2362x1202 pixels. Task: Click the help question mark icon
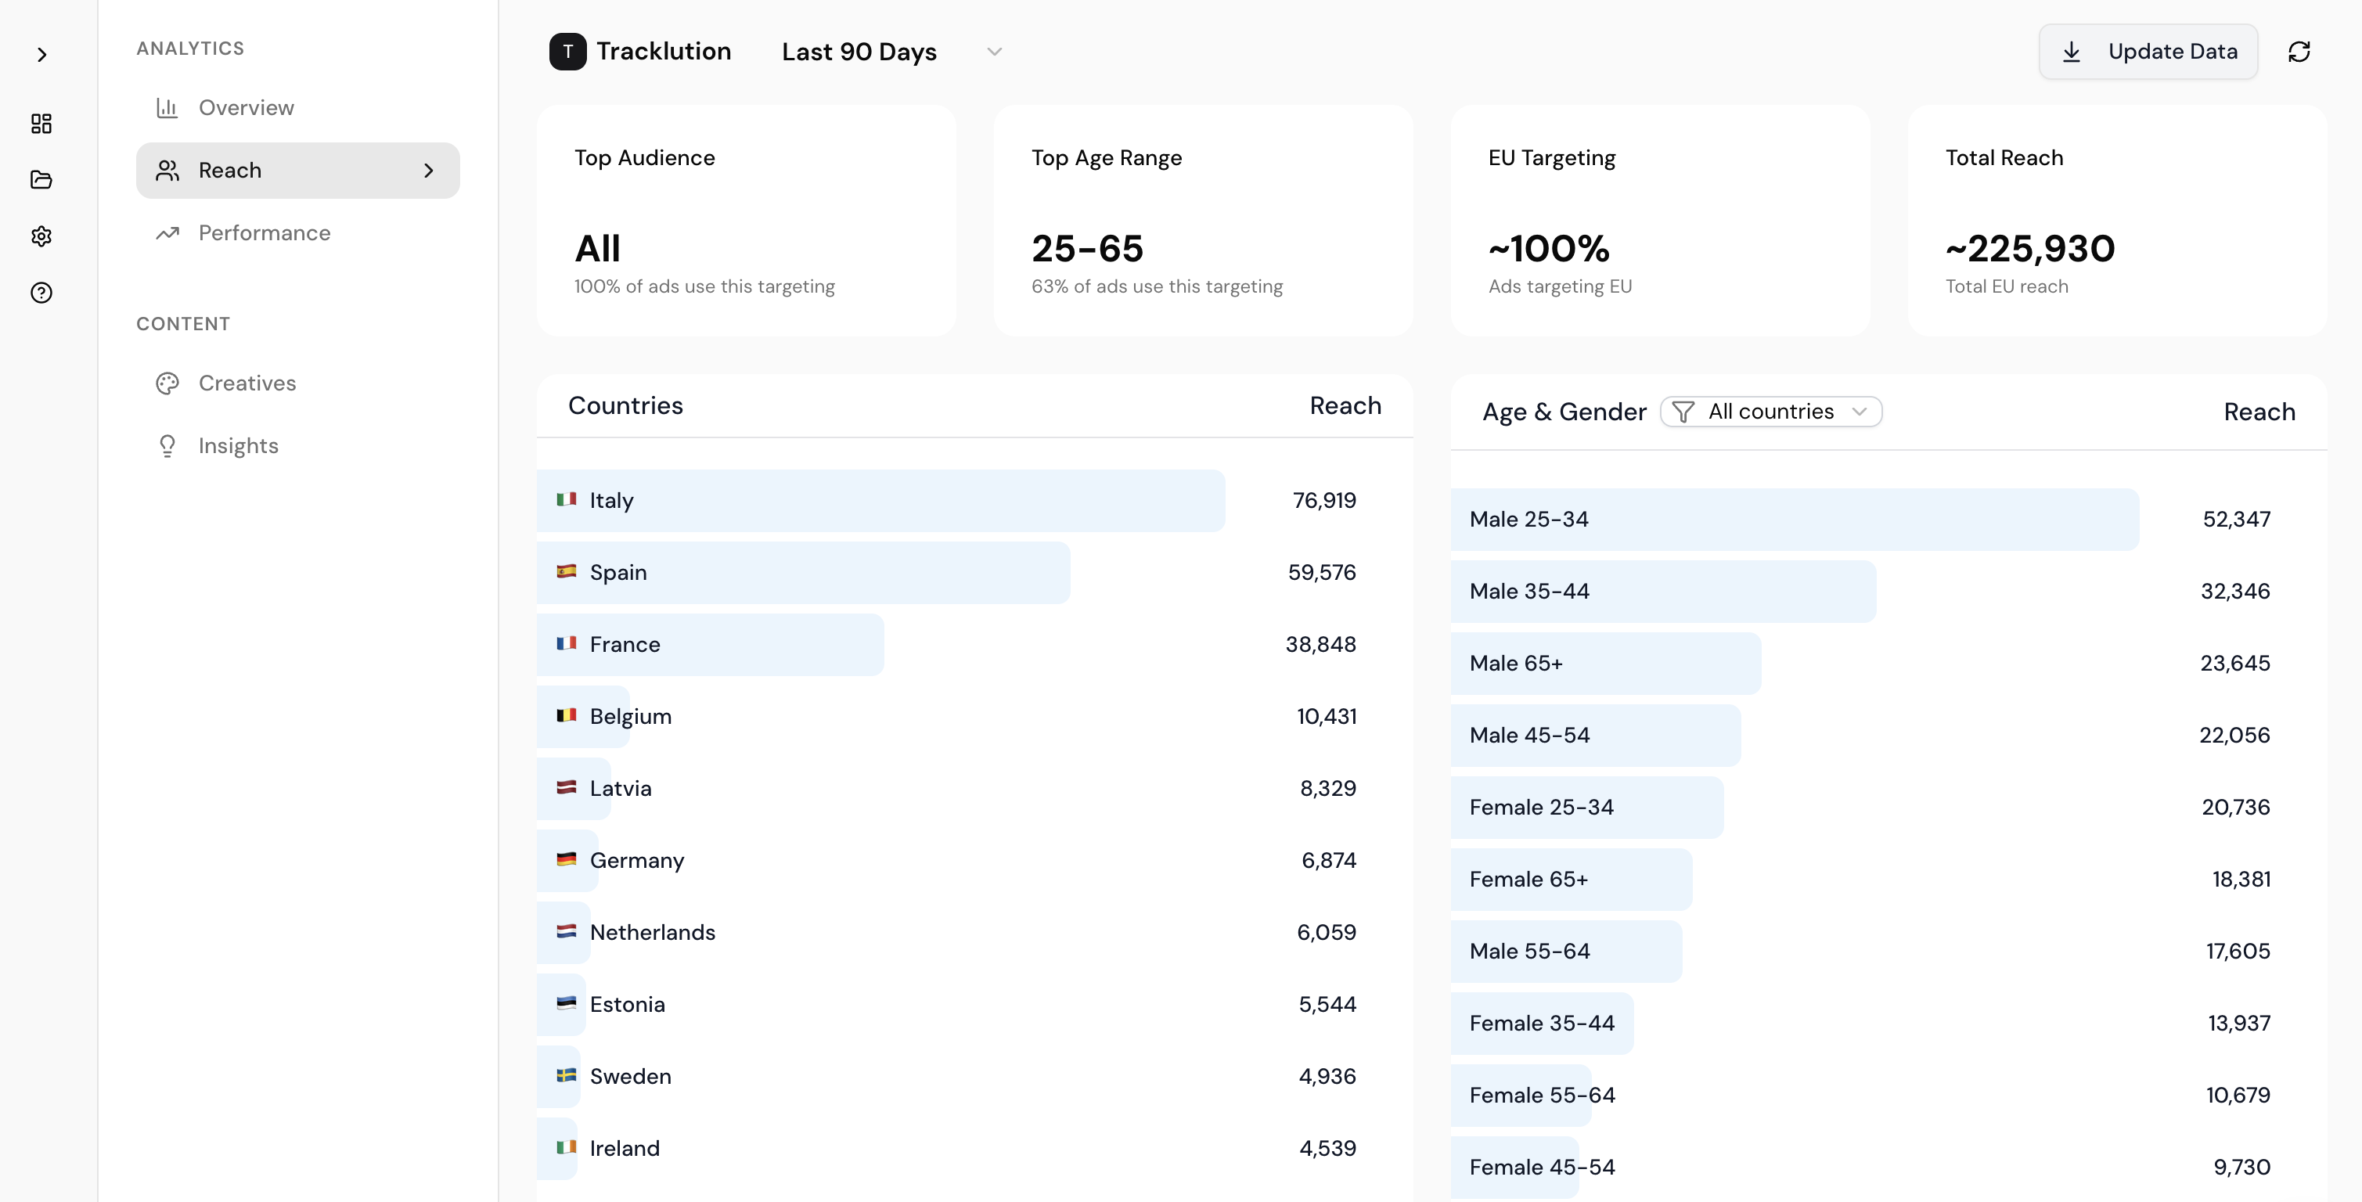[x=41, y=293]
